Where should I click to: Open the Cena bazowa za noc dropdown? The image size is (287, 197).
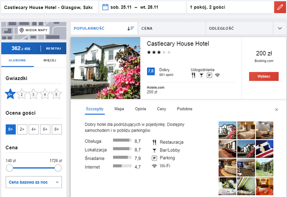(x=34, y=182)
